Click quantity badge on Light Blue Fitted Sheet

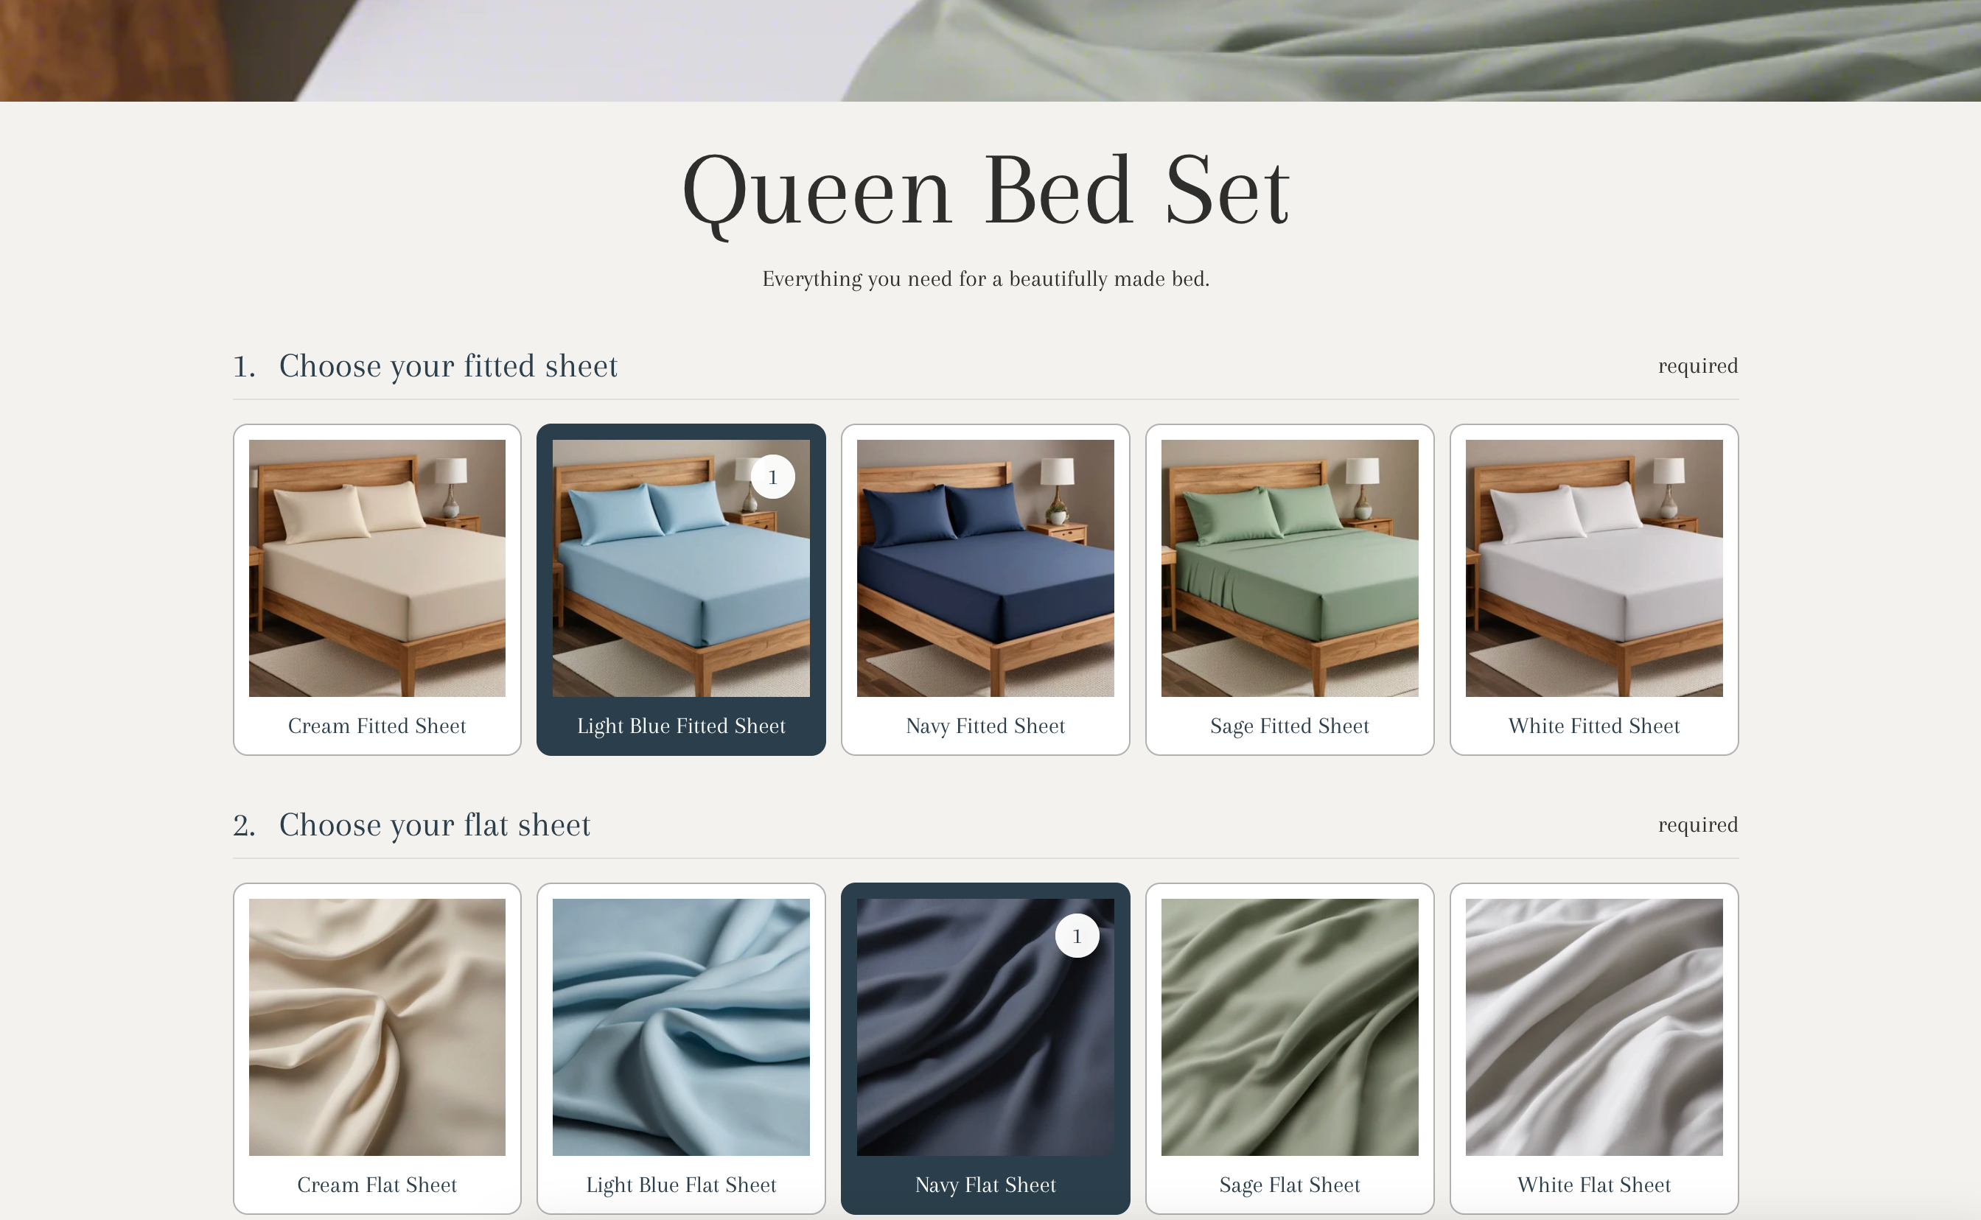(773, 477)
